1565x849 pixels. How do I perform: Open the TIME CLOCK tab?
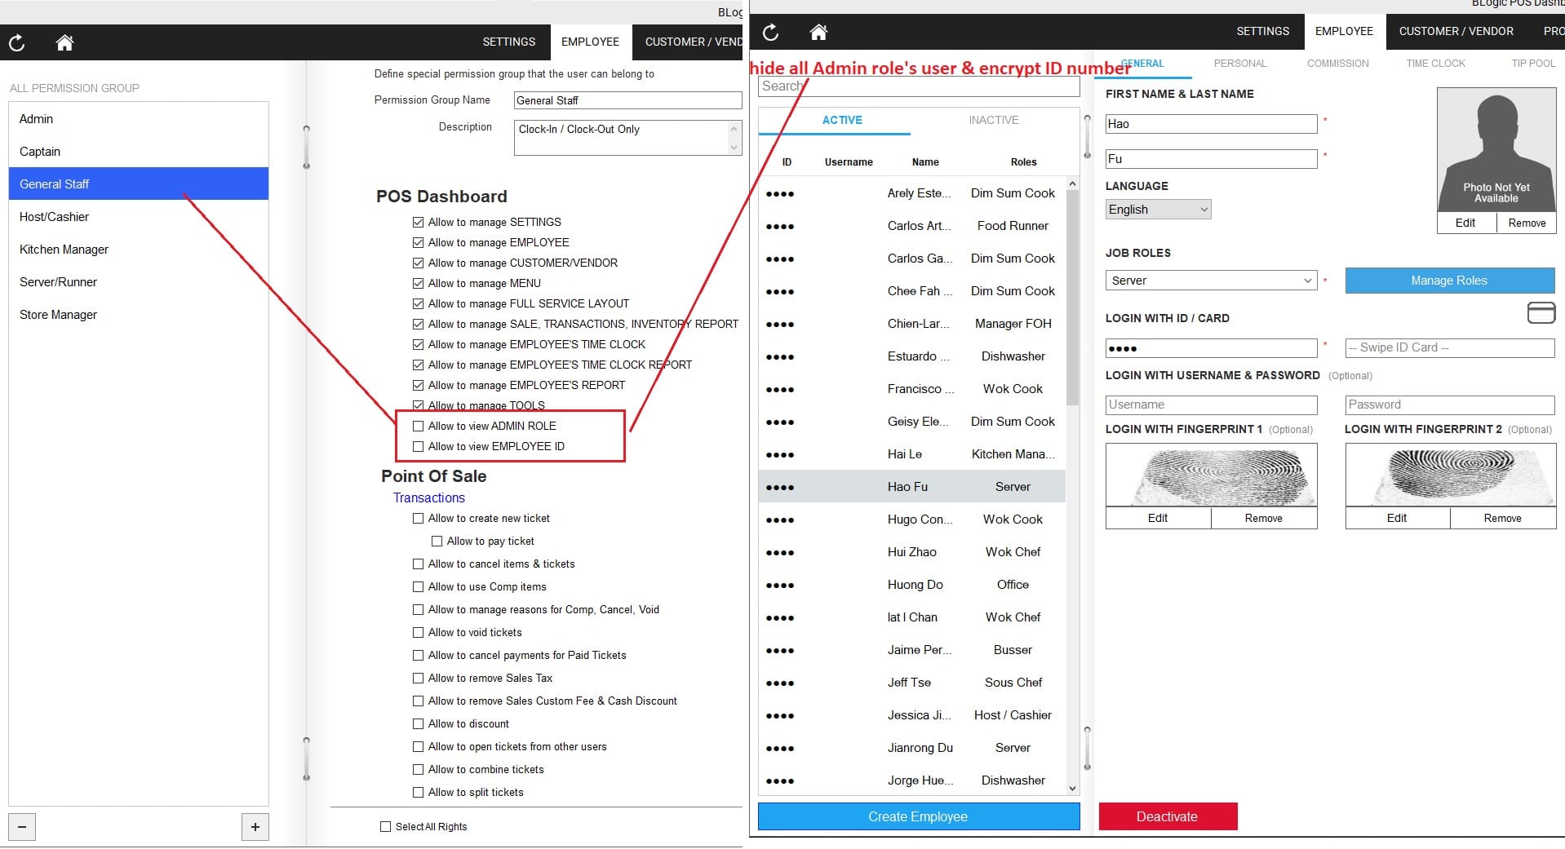(x=1435, y=64)
